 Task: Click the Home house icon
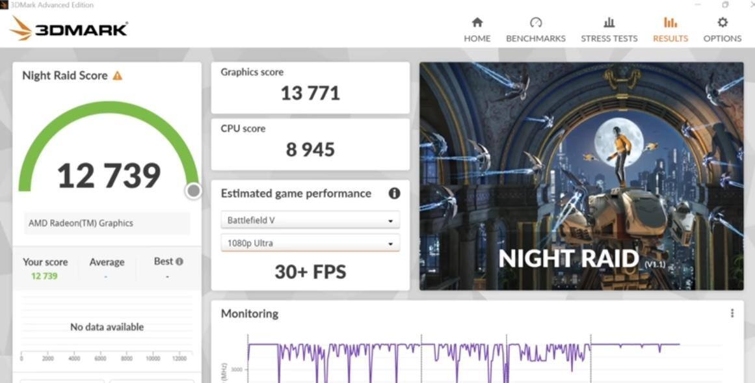click(477, 23)
